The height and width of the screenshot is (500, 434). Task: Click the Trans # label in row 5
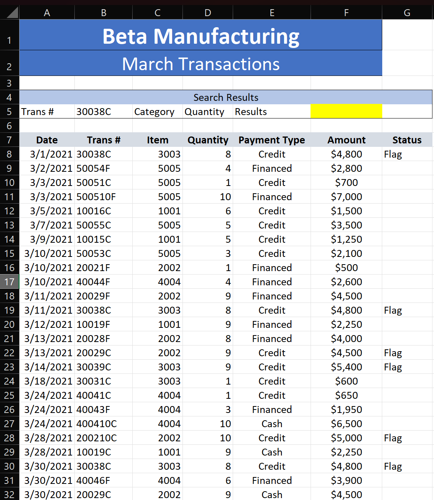[47, 112]
